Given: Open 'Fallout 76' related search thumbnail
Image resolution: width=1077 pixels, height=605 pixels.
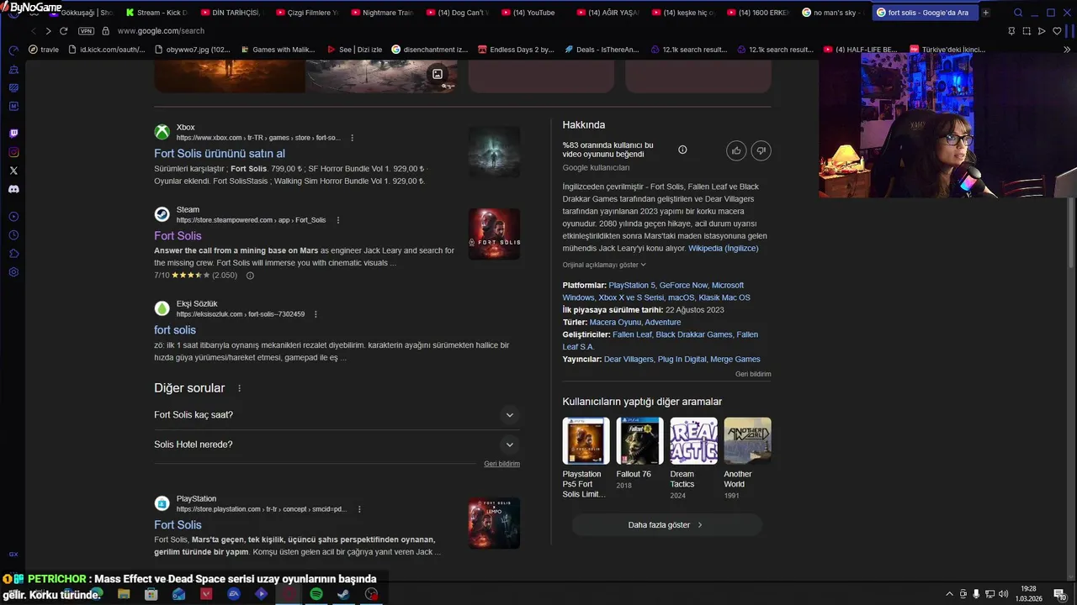Looking at the screenshot, I should point(639,441).
